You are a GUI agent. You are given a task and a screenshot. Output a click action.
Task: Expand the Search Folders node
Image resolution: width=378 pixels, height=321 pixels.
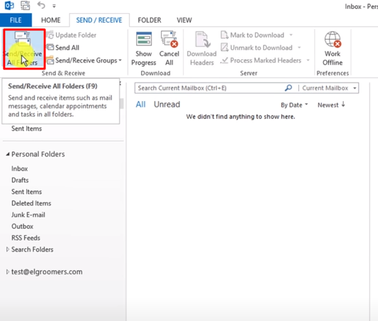[8, 250]
